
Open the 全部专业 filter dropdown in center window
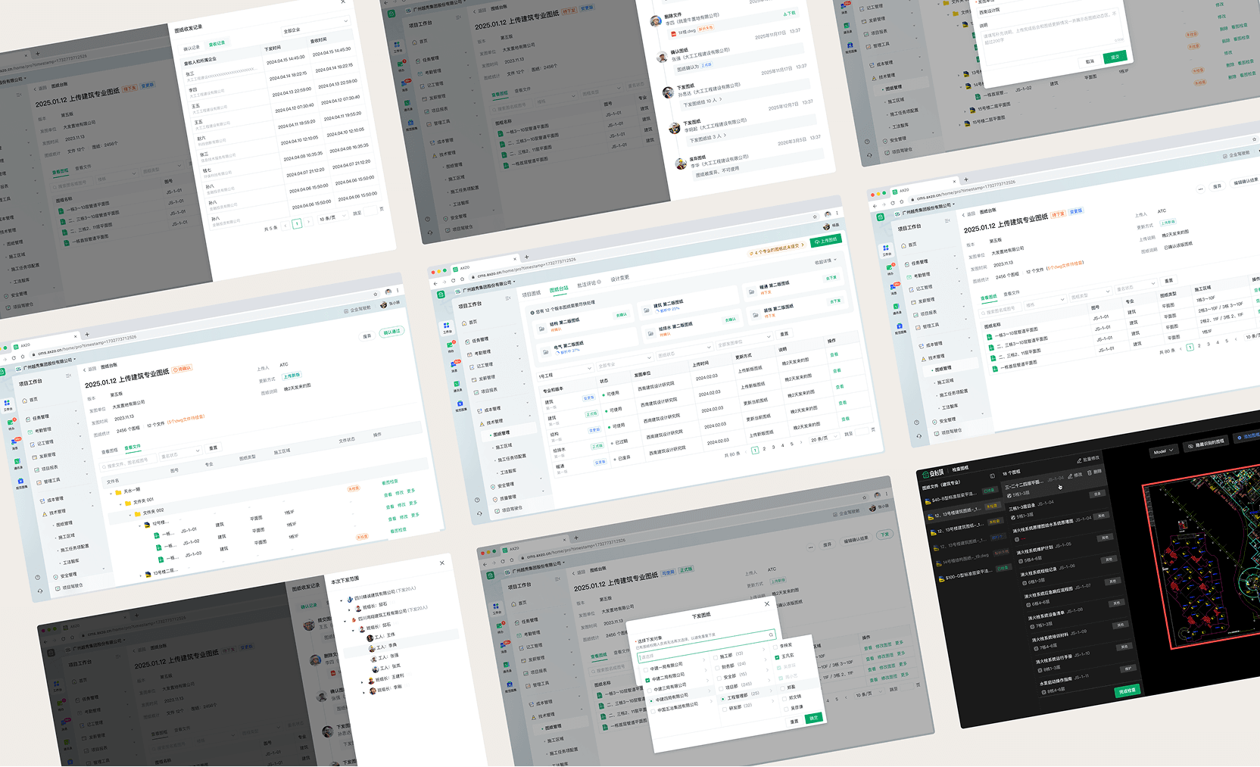625,362
